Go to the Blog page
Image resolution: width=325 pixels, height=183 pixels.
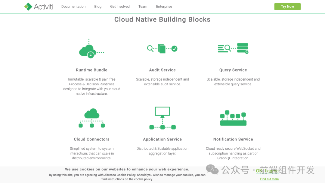point(98,7)
